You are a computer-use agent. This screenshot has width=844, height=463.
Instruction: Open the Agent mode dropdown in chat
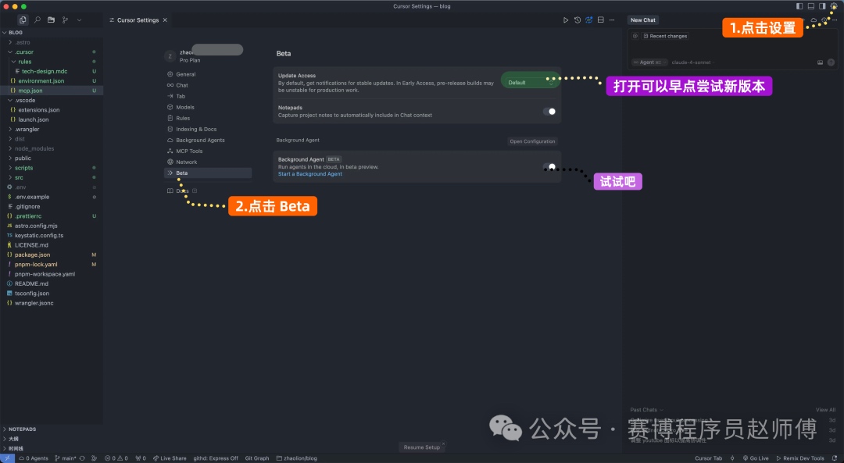click(x=649, y=62)
